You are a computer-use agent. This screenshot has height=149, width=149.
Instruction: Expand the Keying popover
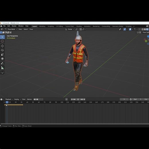pyautogui.click(x=17, y=99)
